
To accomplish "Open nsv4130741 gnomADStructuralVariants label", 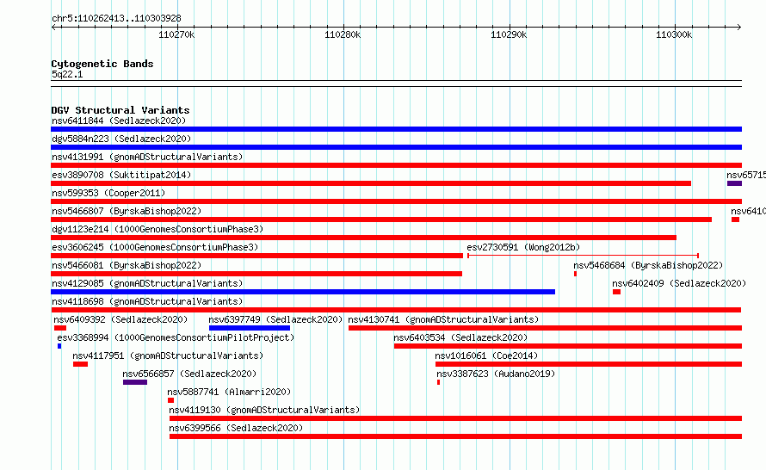I will tap(443, 319).
